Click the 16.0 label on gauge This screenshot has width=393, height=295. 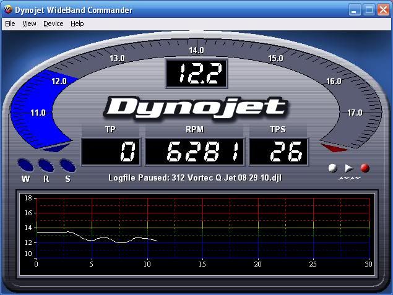click(x=334, y=81)
